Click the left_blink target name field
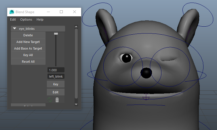 56,76
